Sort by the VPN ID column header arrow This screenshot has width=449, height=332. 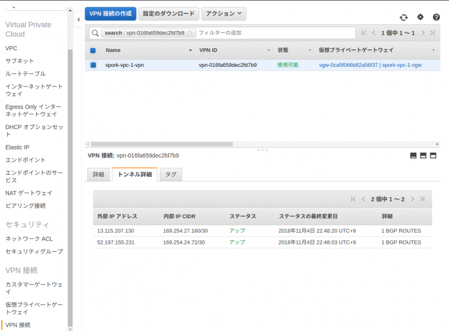tap(268, 50)
